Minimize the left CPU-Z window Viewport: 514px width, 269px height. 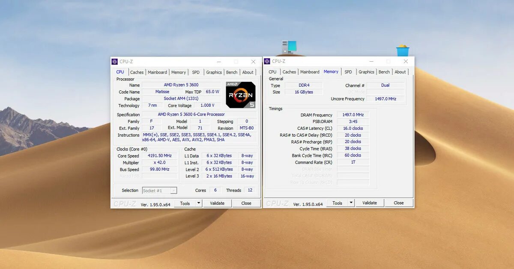[x=218, y=62]
